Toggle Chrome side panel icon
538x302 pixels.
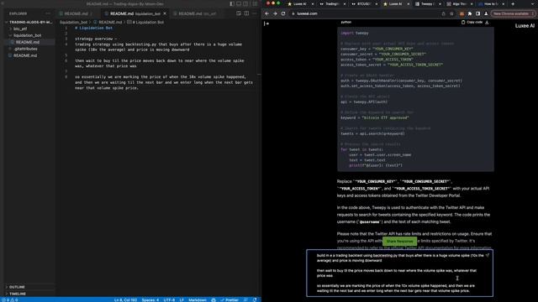coord(478,13)
